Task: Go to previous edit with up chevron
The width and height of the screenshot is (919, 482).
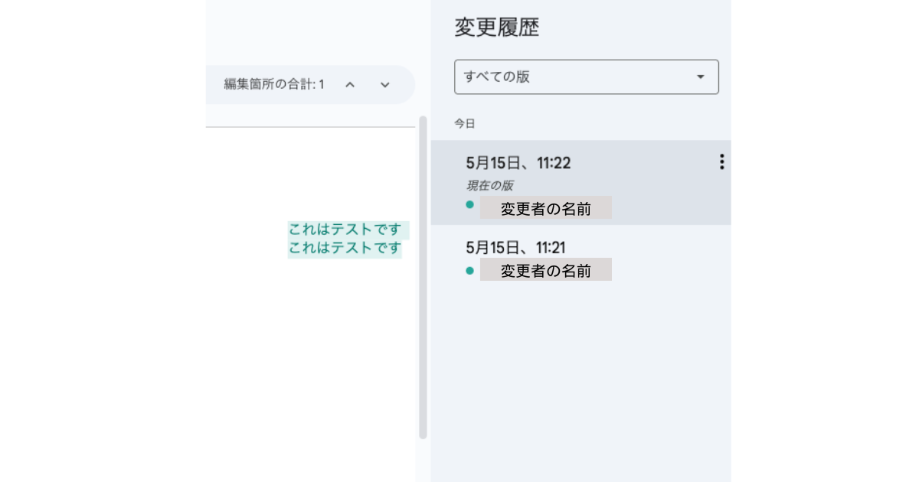Action: 350,85
